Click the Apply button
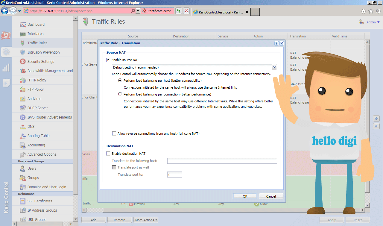Image resolution: width=383 pixels, height=226 pixels. pos(332,220)
